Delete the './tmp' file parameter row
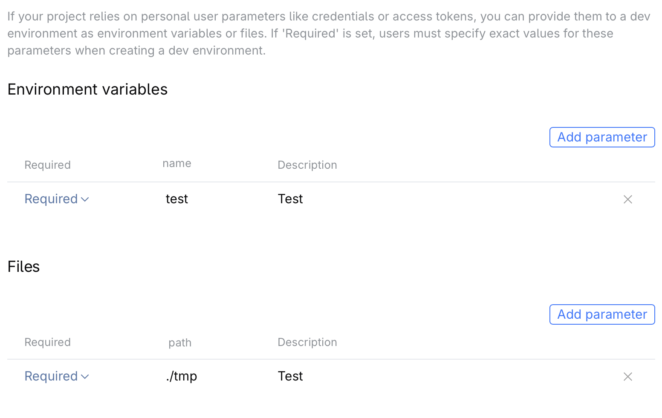This screenshot has height=418, width=662. (627, 377)
